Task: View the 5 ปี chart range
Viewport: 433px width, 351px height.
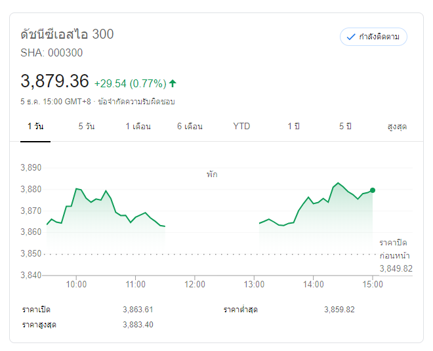Action: pyautogui.click(x=345, y=126)
